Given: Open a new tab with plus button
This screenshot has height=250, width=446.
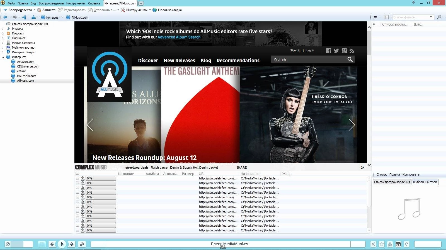Looking at the screenshot, I should [141, 3].
